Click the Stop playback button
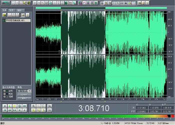 5,106
